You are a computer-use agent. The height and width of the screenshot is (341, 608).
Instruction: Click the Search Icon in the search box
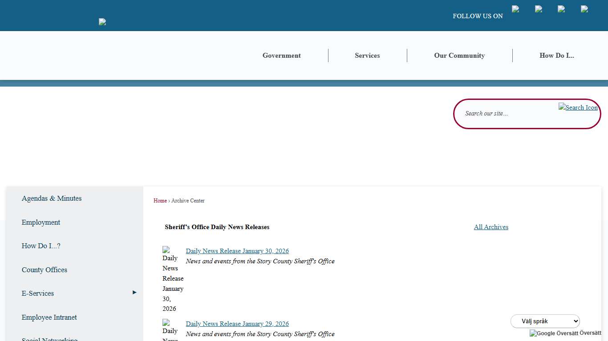[578, 107]
